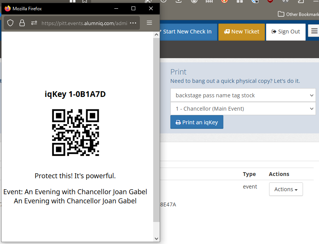This screenshot has width=319, height=244.
Task: Open the site permissions icon in URL bar
Action: pyautogui.click(x=34, y=23)
